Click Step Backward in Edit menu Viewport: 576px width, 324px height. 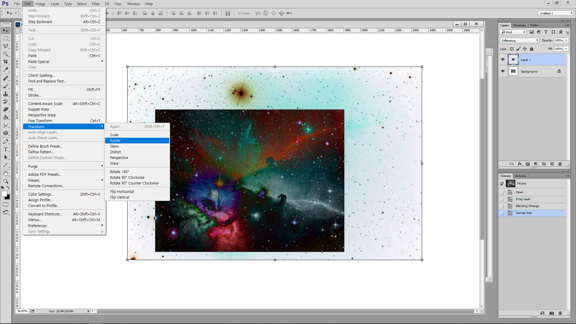click(64, 22)
